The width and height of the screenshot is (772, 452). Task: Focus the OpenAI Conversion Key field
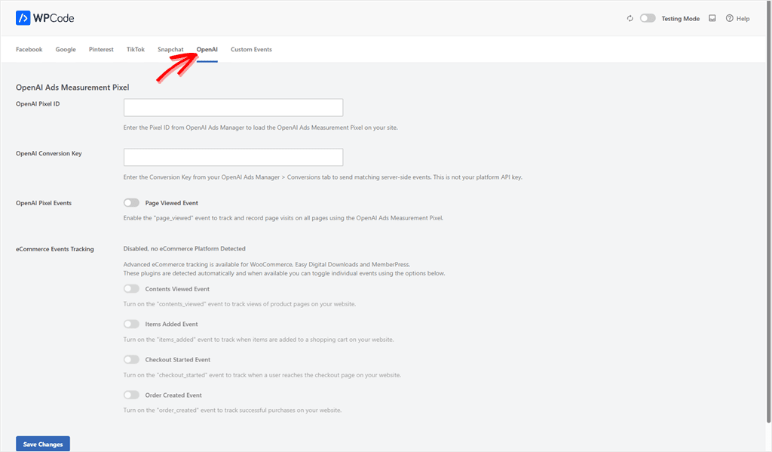pyautogui.click(x=234, y=157)
